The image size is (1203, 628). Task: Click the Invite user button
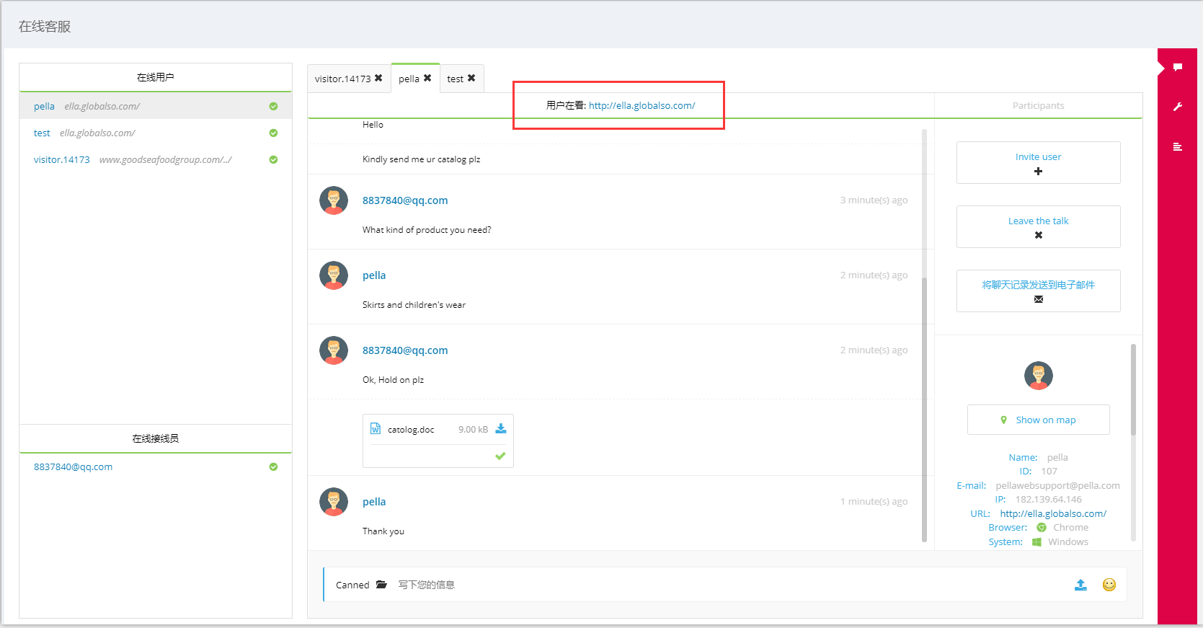(1038, 163)
